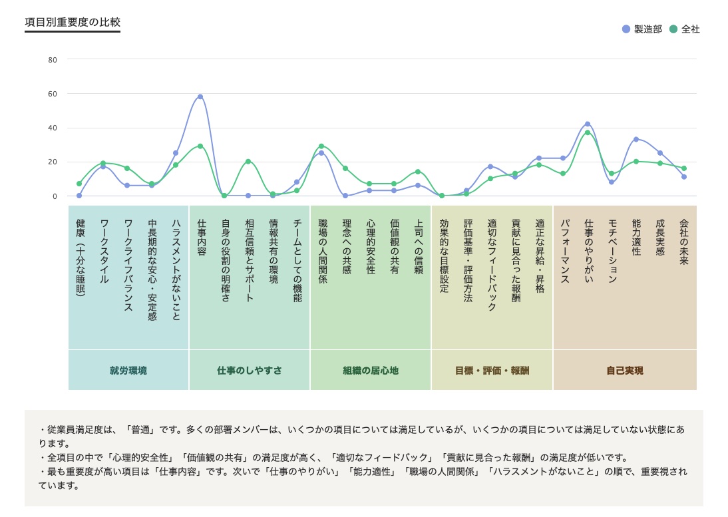Click the 製造部 peak point at 仕事内容
The height and width of the screenshot is (517, 728).
pos(200,97)
